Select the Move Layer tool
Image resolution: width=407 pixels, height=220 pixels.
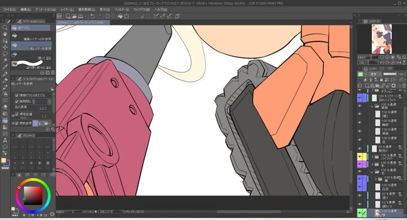coord(5,47)
